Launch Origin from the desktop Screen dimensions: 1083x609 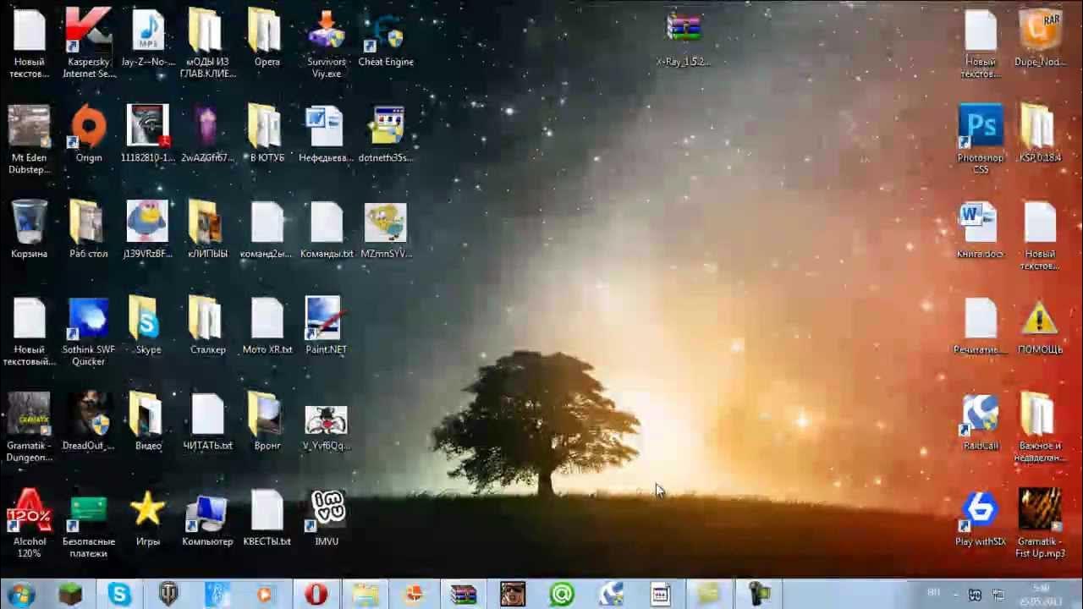click(89, 126)
